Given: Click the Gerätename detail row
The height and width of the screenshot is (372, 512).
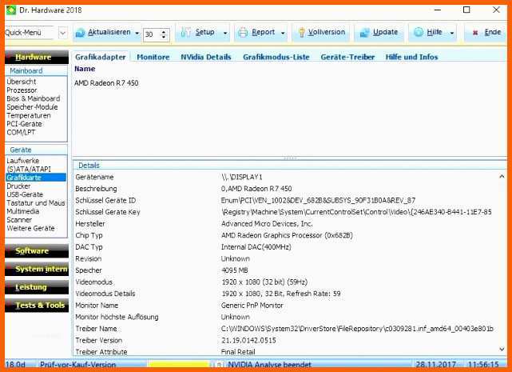Looking at the screenshot, I should coord(288,177).
